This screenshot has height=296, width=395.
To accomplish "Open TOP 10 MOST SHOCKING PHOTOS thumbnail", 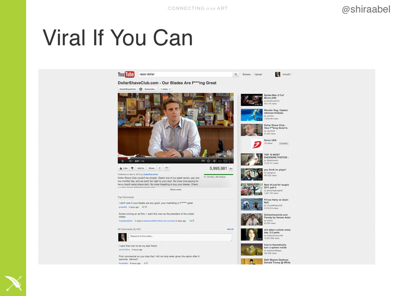I will click(x=252, y=160).
